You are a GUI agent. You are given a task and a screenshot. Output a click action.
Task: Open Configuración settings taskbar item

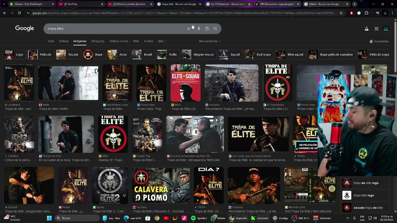click(x=280, y=218)
